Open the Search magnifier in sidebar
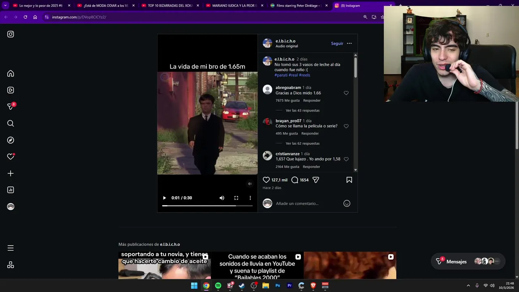Image resolution: width=519 pixels, height=292 pixels. point(11,123)
